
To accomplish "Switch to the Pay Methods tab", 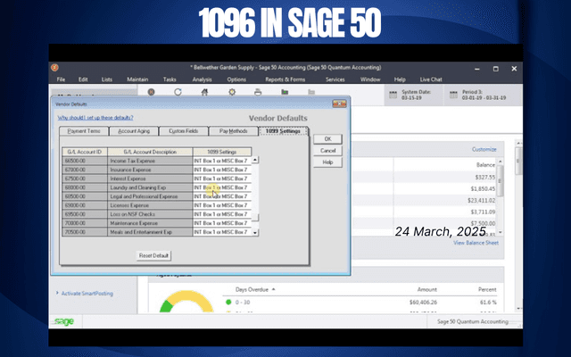I will click(233, 131).
